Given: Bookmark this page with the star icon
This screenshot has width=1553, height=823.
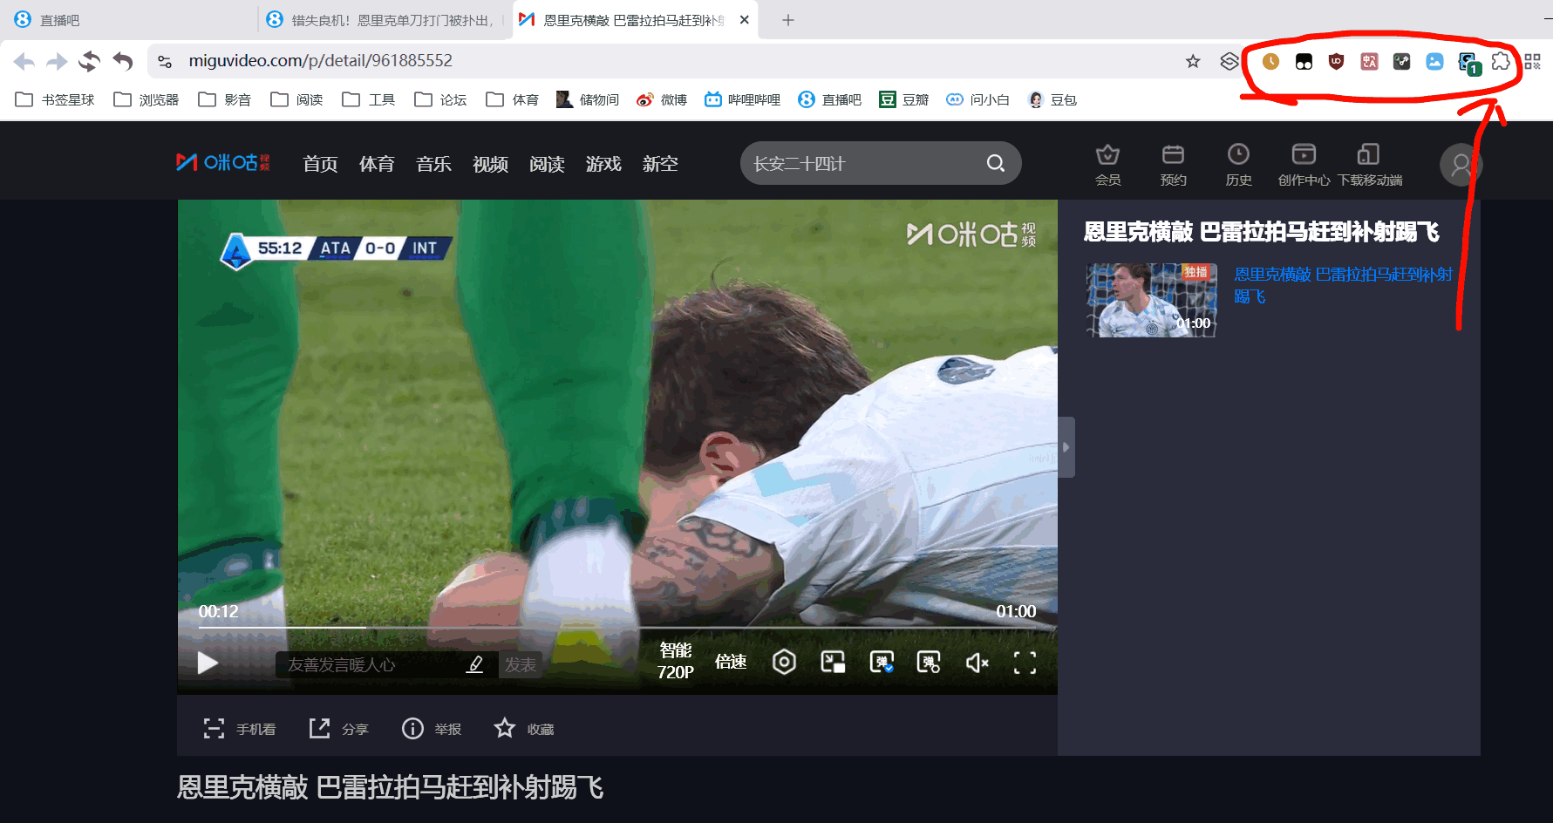Looking at the screenshot, I should [1193, 61].
